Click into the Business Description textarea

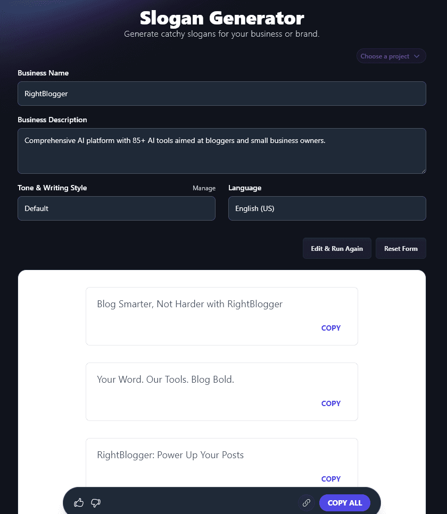point(222,151)
